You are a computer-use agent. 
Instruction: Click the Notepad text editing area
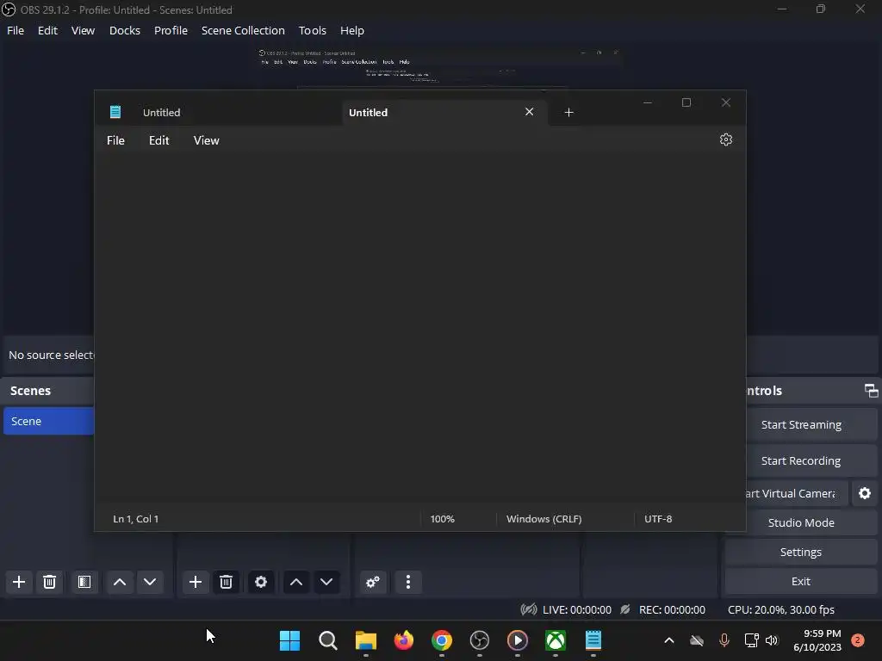[x=419, y=329]
